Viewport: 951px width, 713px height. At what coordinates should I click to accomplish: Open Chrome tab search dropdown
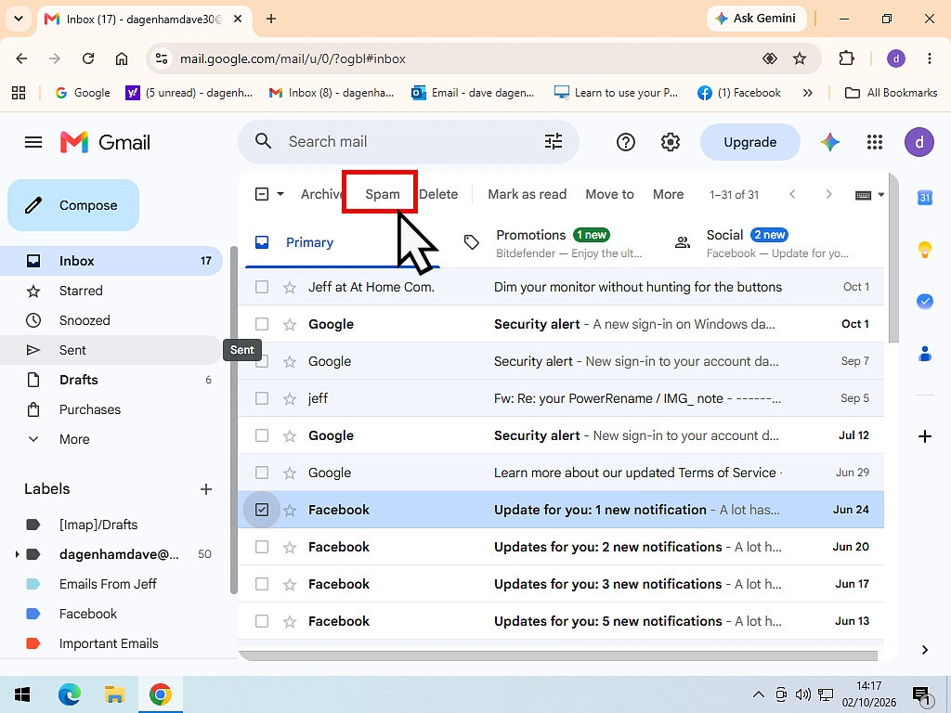point(19,19)
